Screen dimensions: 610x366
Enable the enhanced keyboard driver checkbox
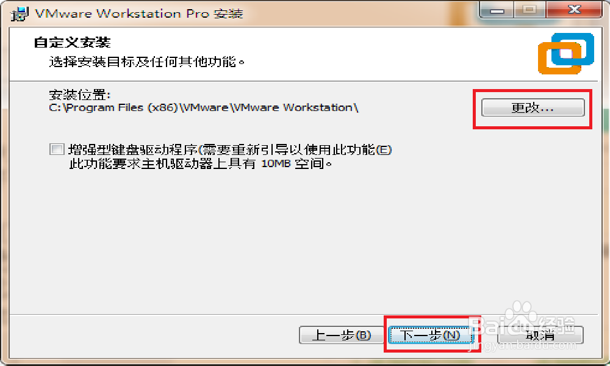click(x=57, y=149)
